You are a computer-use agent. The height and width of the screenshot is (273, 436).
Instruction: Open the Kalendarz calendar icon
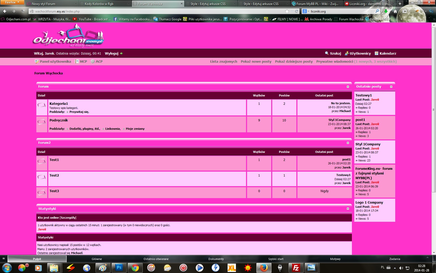(x=377, y=53)
